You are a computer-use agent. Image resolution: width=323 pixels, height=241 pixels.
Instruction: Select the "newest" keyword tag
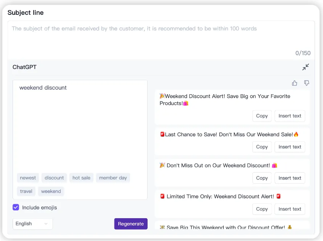[28, 178]
